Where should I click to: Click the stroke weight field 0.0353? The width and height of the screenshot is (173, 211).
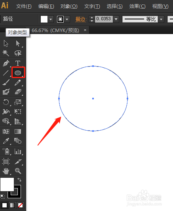coord(104,19)
